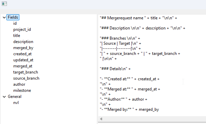206x124 pixels.
Task: Choose the title field in the tree
Action: pyautogui.click(x=17, y=36)
